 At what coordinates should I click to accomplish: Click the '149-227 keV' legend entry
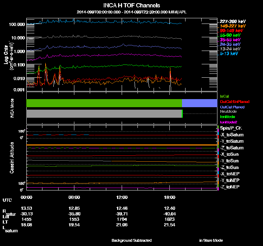click(x=232, y=26)
